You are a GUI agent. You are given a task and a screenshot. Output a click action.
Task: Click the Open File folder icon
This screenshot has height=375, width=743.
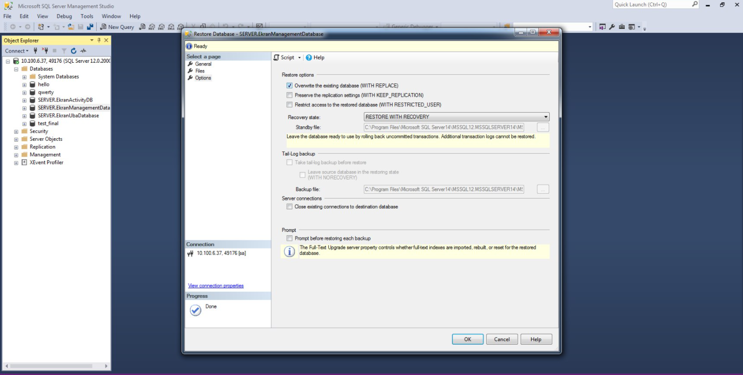click(x=71, y=27)
